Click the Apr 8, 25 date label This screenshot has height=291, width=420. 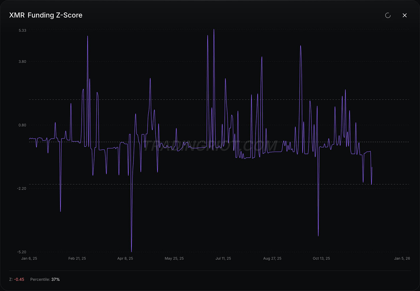[125, 258]
